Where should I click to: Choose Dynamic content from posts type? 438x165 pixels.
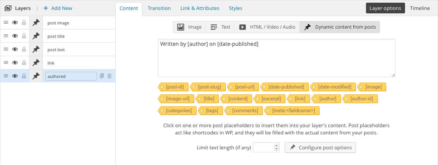tap(340, 27)
